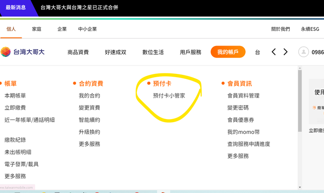Open 更多服務 under 帳單

pos(15,176)
